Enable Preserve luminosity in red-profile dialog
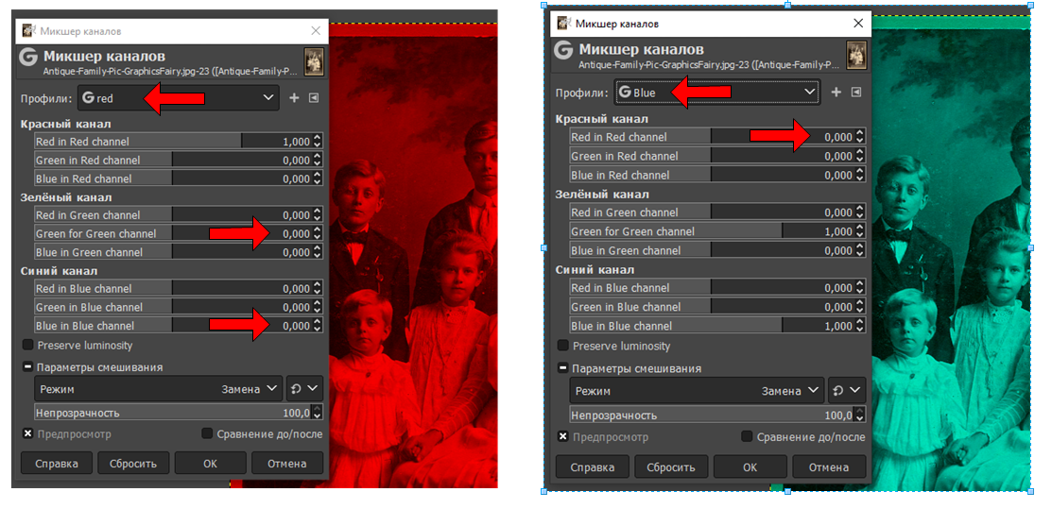This screenshot has width=1052, height=509. point(28,346)
